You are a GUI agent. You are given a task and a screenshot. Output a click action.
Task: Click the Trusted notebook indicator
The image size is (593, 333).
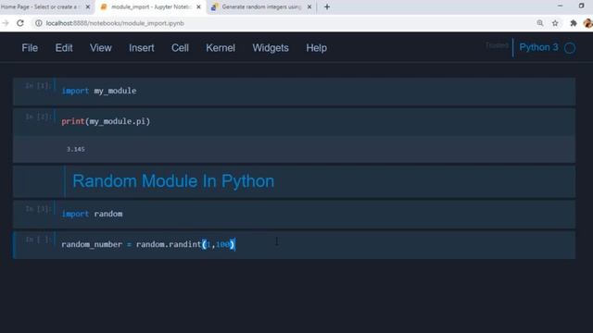pos(497,45)
